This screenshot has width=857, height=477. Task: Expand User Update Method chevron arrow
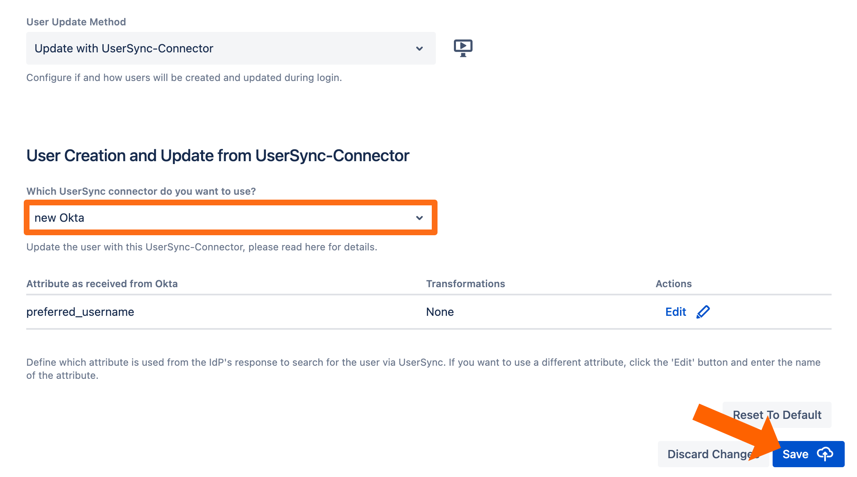click(x=419, y=49)
